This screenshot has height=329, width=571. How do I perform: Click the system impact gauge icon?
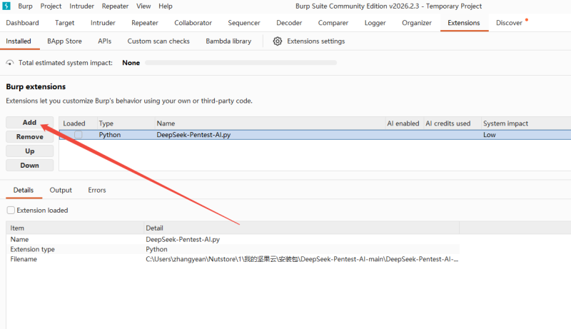10,63
